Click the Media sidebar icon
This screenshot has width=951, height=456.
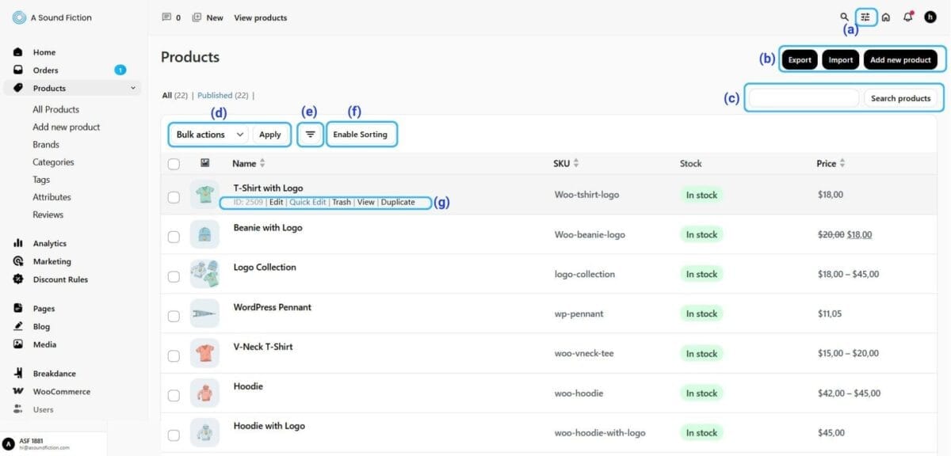tap(18, 344)
